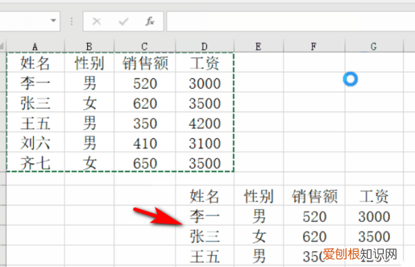
Task: Click inside the formula bar input field
Action: tap(290, 21)
